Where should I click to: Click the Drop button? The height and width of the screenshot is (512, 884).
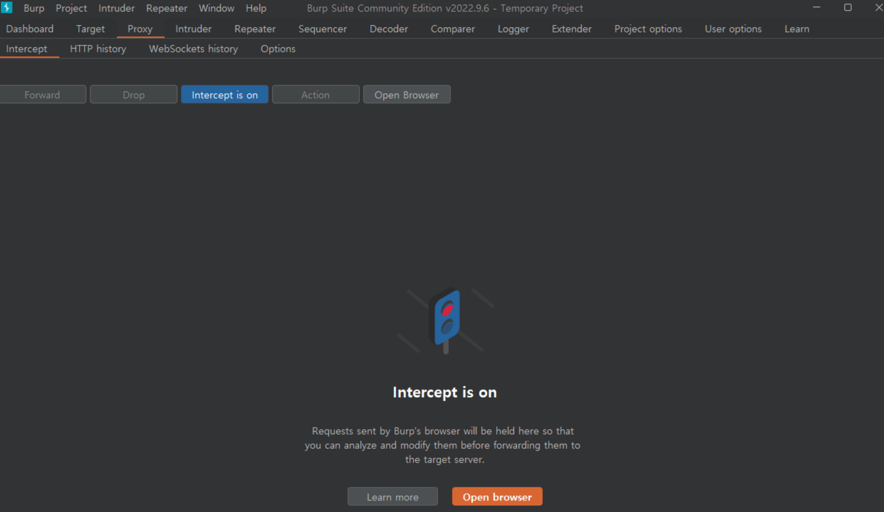coord(133,94)
